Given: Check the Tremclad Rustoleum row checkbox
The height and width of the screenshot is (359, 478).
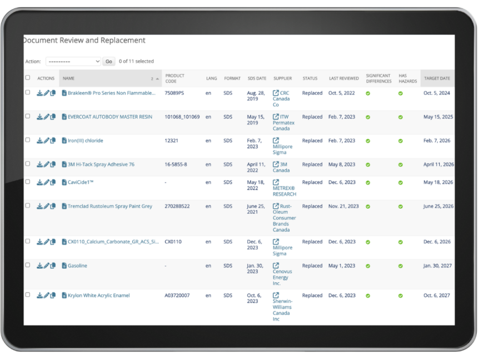Looking at the screenshot, I should click(x=28, y=205).
